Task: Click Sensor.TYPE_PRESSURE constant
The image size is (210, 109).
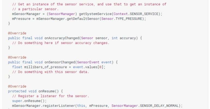Action: click(122, 19)
